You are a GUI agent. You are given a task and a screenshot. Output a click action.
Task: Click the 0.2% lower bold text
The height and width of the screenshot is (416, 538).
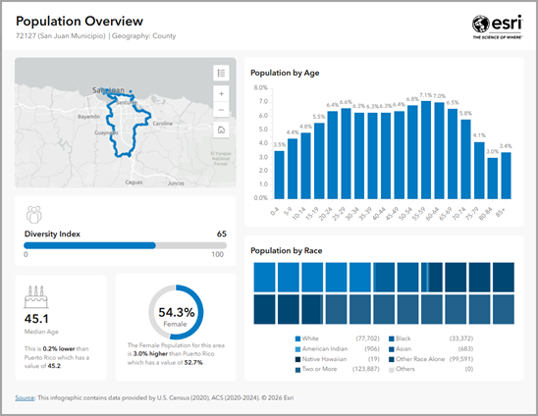59,348
